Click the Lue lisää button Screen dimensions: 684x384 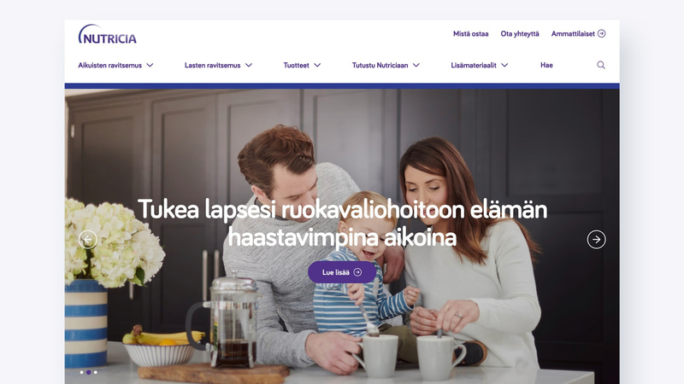(x=342, y=272)
